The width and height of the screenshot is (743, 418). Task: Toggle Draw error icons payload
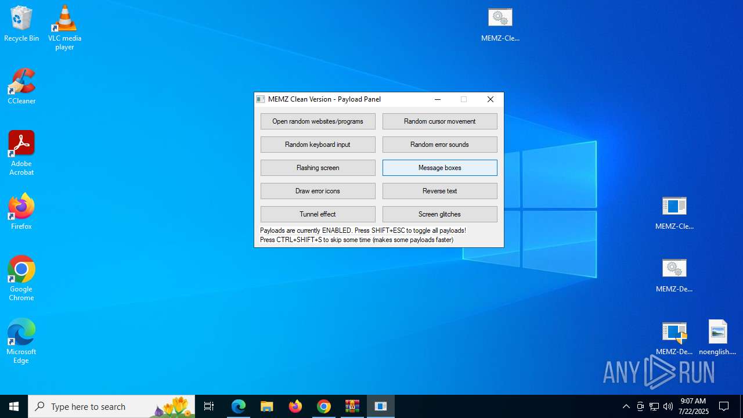[318, 191]
